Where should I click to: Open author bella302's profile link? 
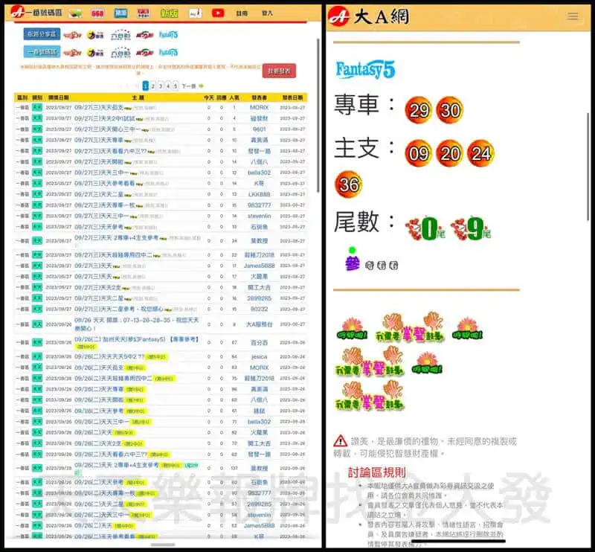click(259, 172)
